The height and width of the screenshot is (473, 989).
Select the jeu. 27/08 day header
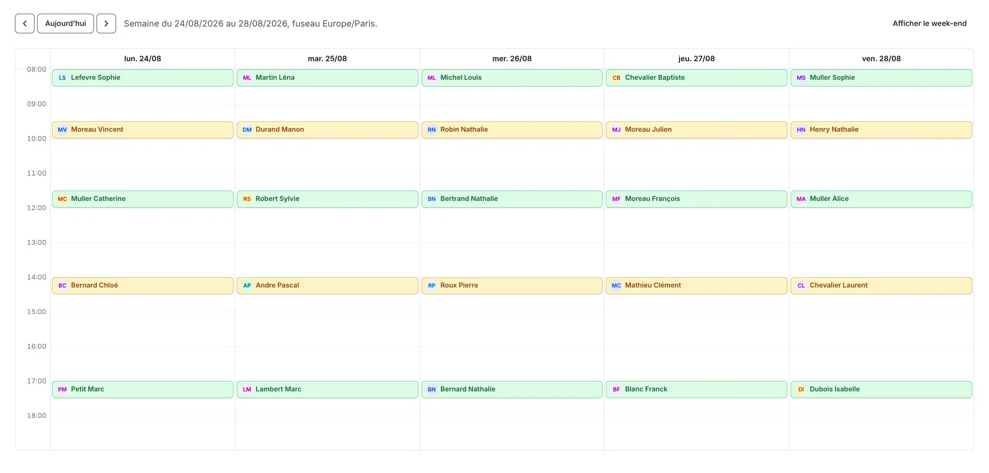tap(697, 59)
